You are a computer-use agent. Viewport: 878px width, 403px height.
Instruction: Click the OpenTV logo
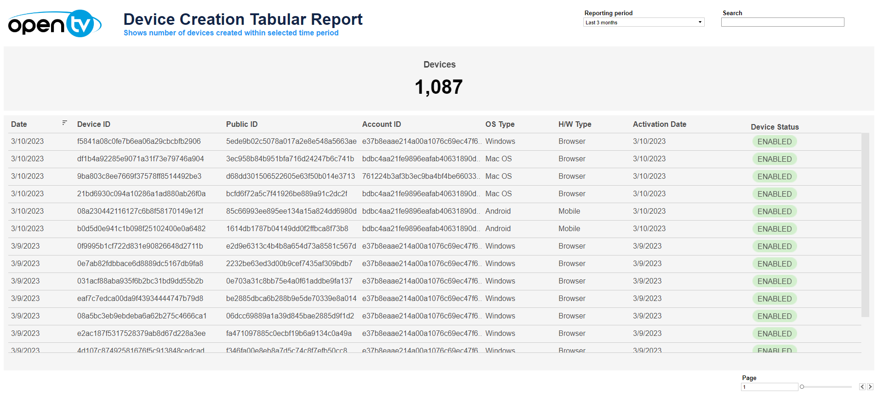coord(54,24)
